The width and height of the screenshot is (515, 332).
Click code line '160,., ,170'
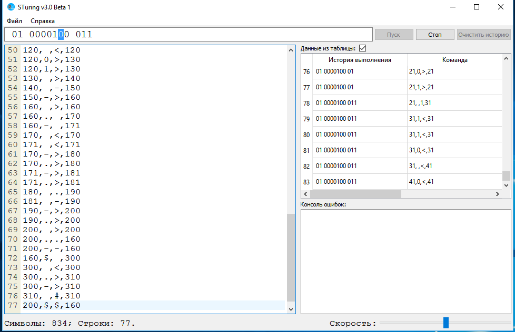52,116
